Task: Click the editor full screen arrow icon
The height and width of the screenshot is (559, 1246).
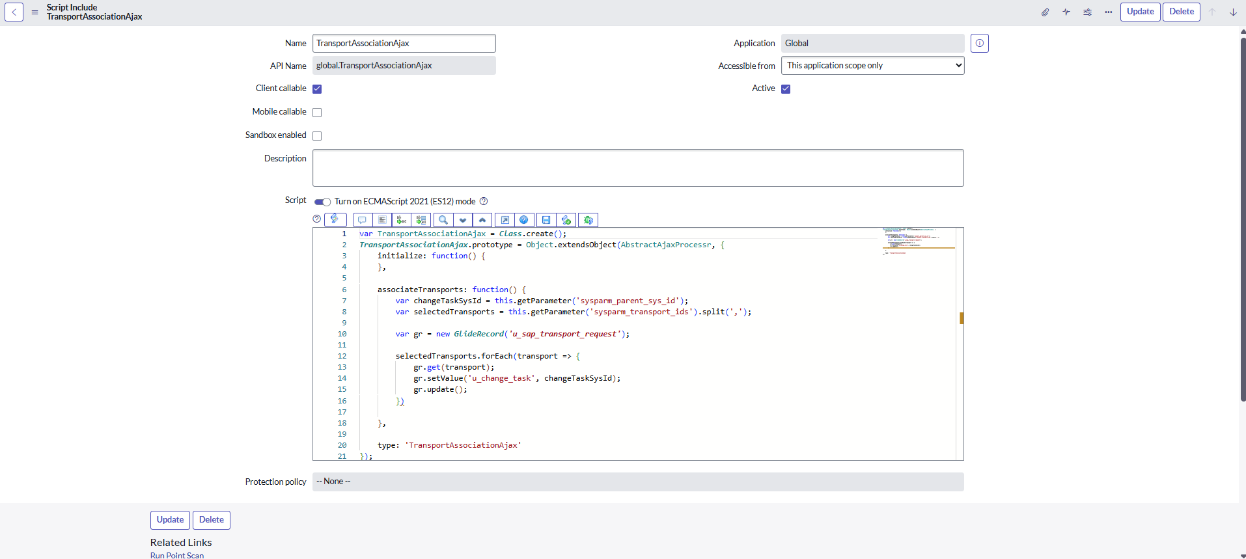Action: coord(505,220)
